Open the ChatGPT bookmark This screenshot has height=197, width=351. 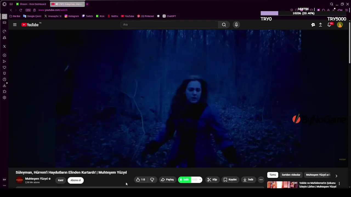(169, 16)
